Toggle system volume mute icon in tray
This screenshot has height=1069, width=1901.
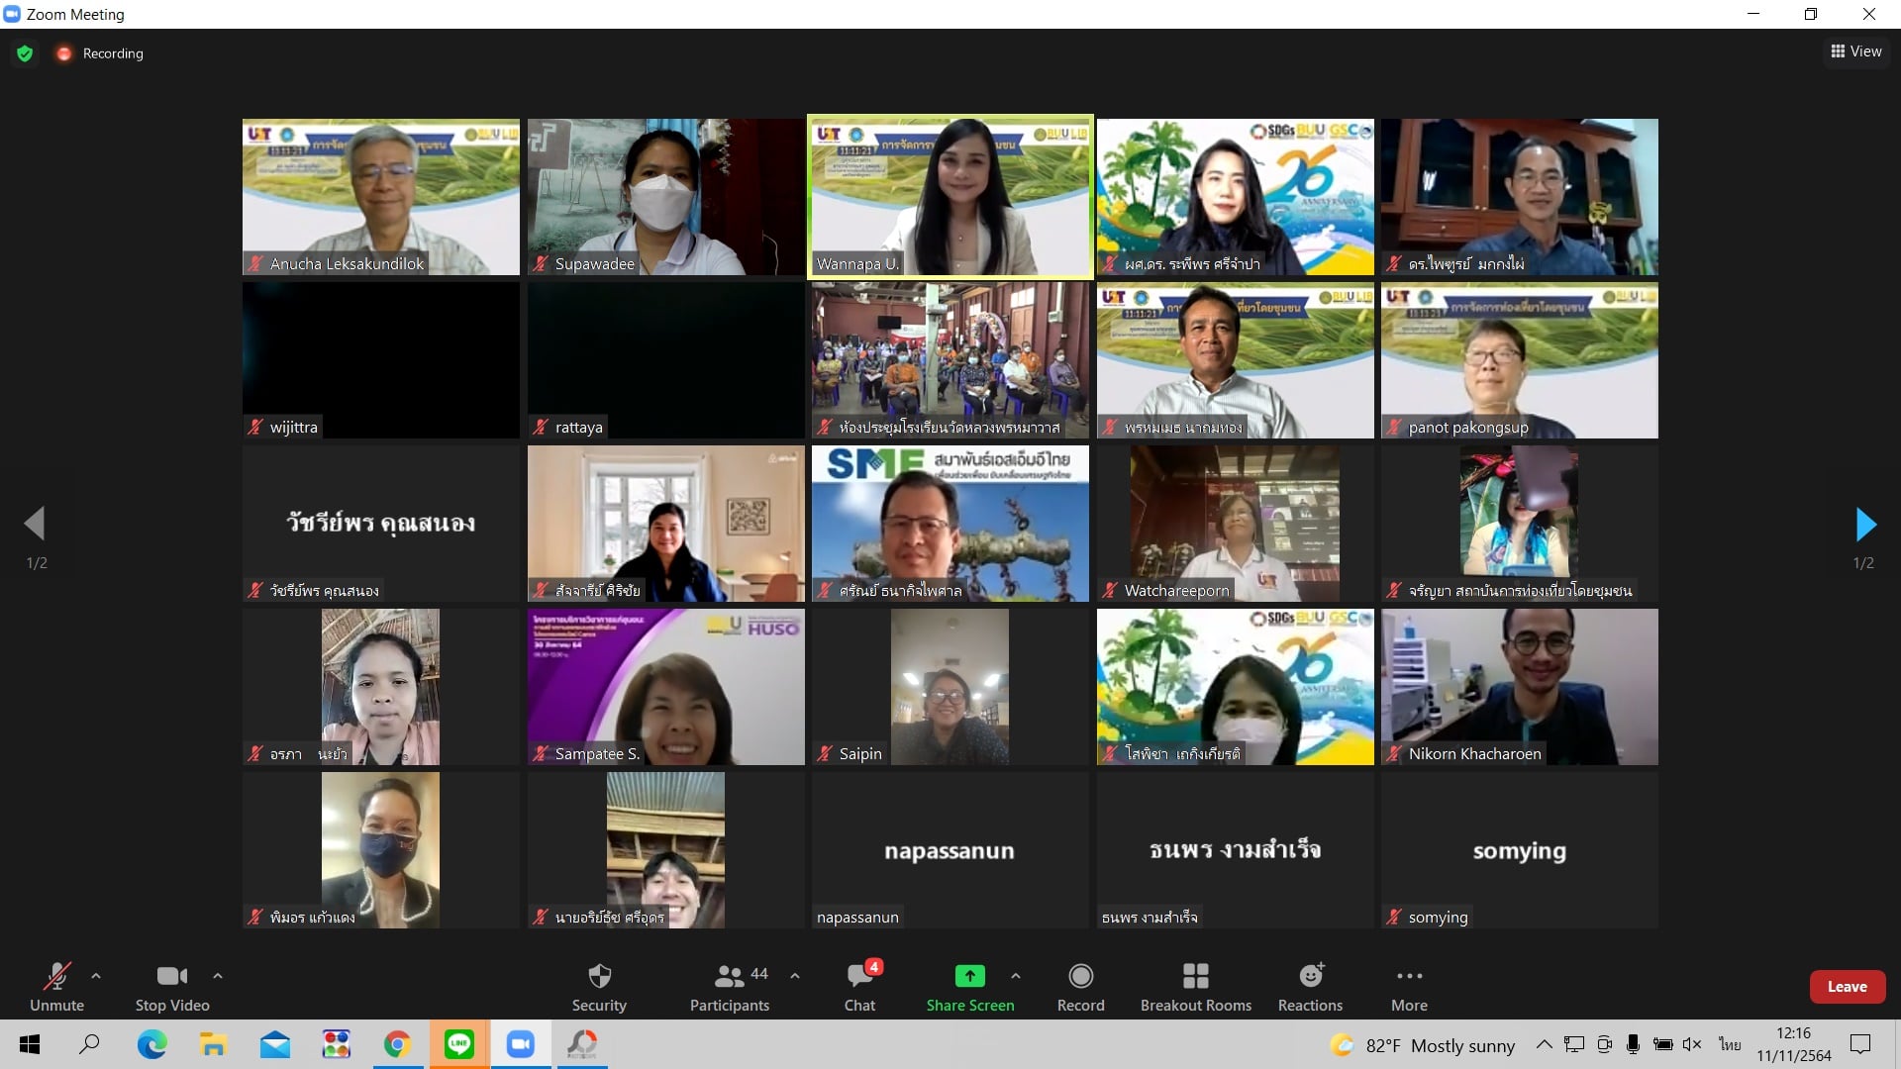point(1692,1044)
